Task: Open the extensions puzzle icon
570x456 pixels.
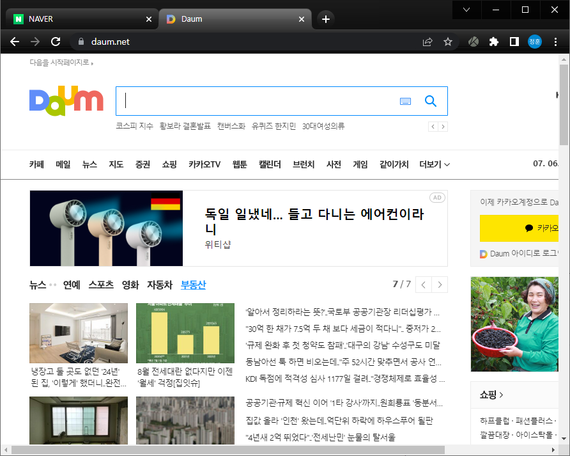Action: (494, 42)
